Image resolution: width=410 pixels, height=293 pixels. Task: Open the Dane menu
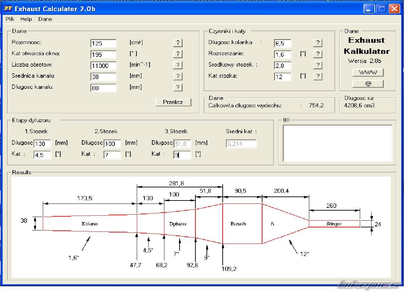click(45, 19)
